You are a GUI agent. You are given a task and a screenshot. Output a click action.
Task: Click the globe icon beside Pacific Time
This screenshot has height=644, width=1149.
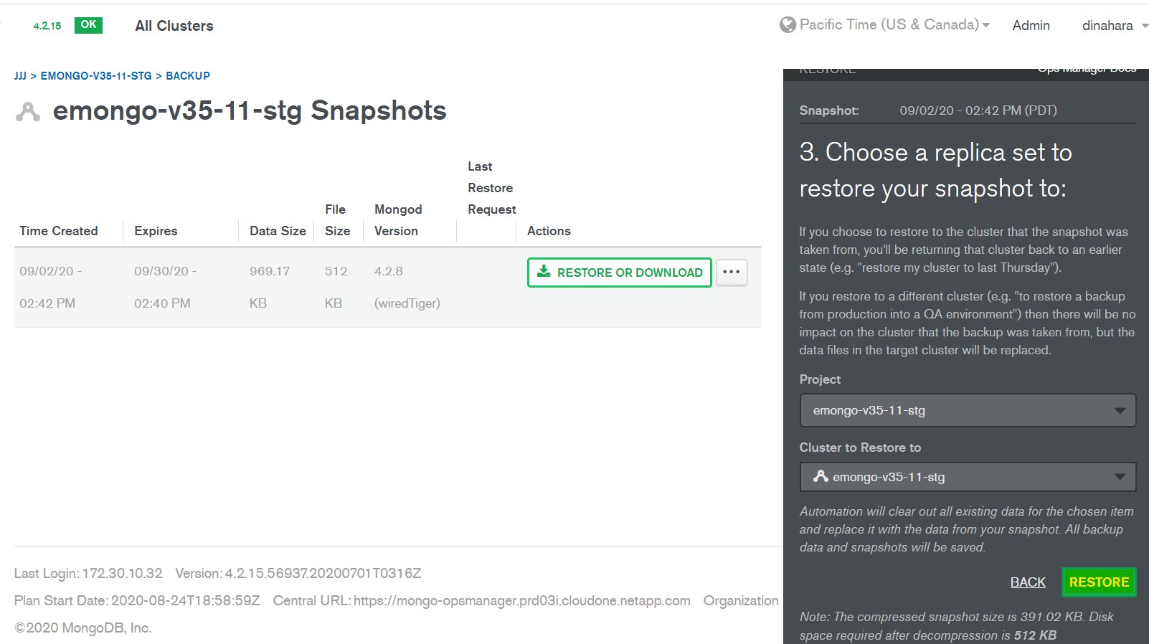pos(788,25)
